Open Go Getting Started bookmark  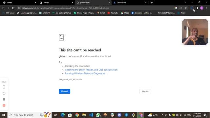click(62, 13)
